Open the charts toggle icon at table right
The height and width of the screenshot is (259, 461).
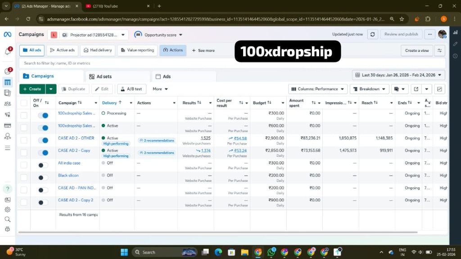(439, 89)
